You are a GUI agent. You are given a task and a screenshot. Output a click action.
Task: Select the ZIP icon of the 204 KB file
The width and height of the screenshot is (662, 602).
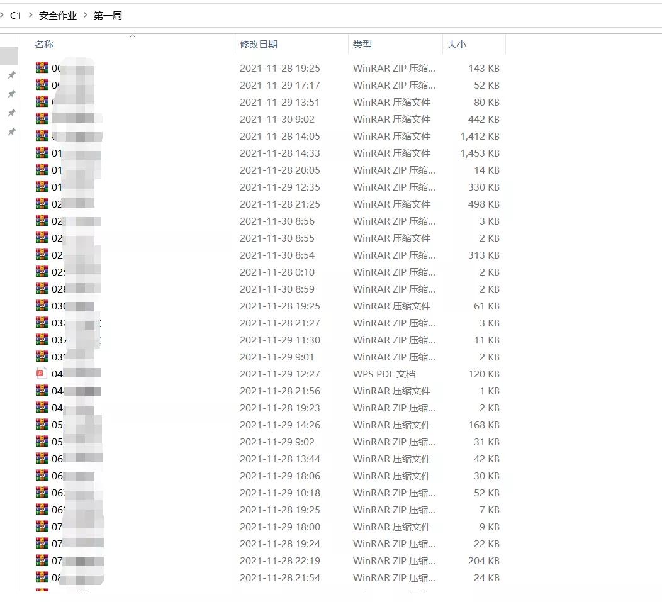(42, 560)
